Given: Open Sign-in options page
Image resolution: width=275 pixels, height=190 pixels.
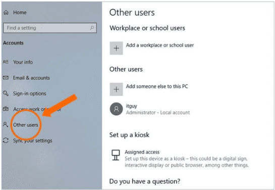Looking at the screenshot, I should pos(30,93).
